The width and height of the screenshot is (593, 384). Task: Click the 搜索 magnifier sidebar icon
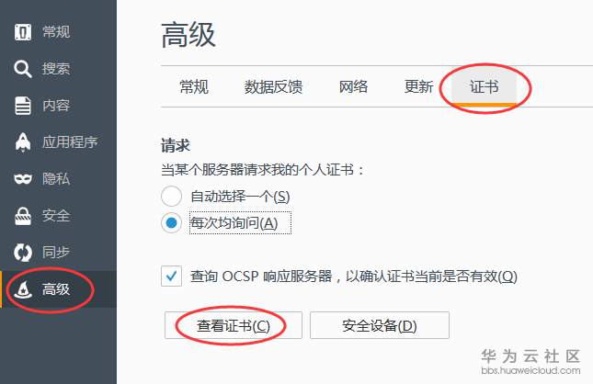23,68
